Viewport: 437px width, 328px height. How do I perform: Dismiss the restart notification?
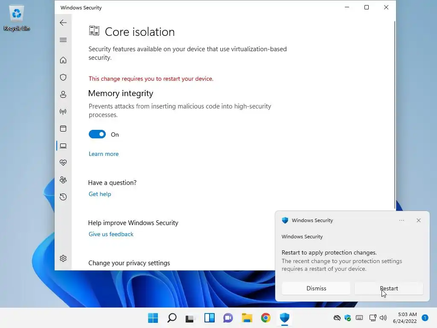coord(316,288)
